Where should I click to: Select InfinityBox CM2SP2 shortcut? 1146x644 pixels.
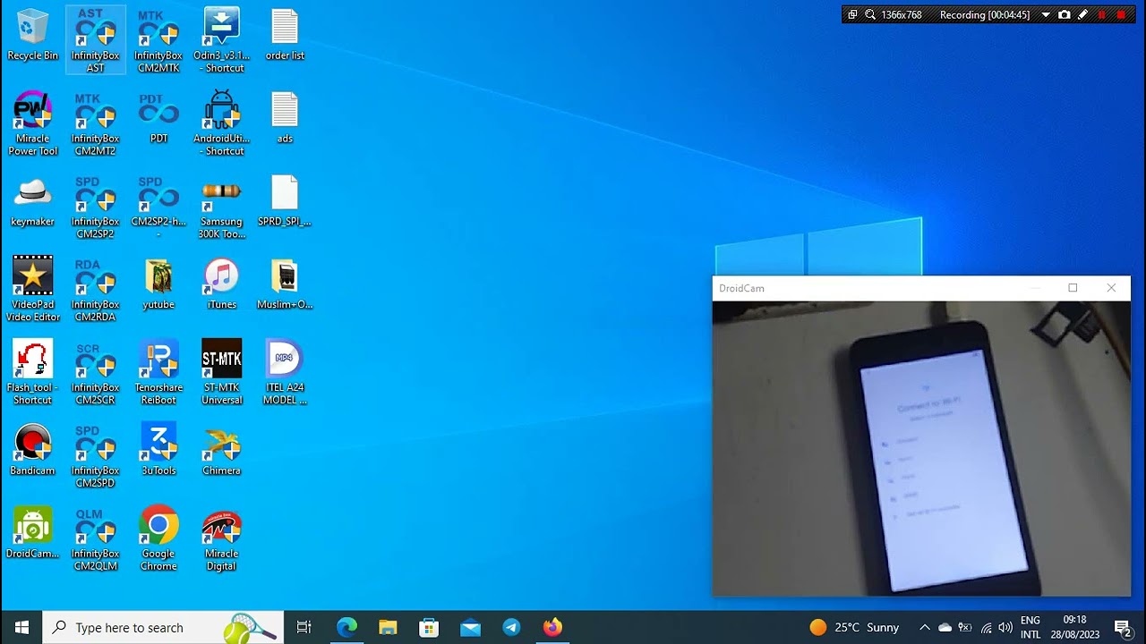(x=96, y=207)
